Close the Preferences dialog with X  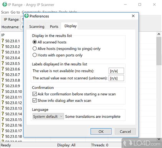(133, 16)
